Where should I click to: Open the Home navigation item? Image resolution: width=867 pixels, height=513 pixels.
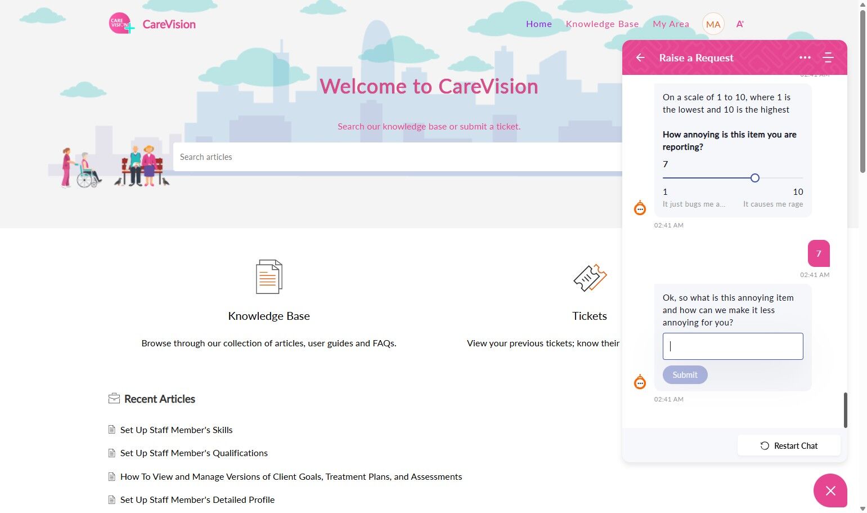coord(539,24)
